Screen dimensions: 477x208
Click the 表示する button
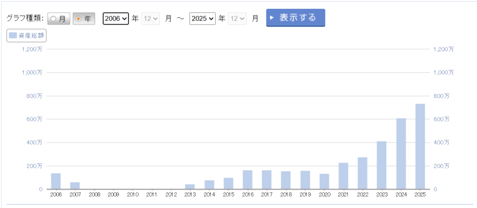click(x=295, y=18)
